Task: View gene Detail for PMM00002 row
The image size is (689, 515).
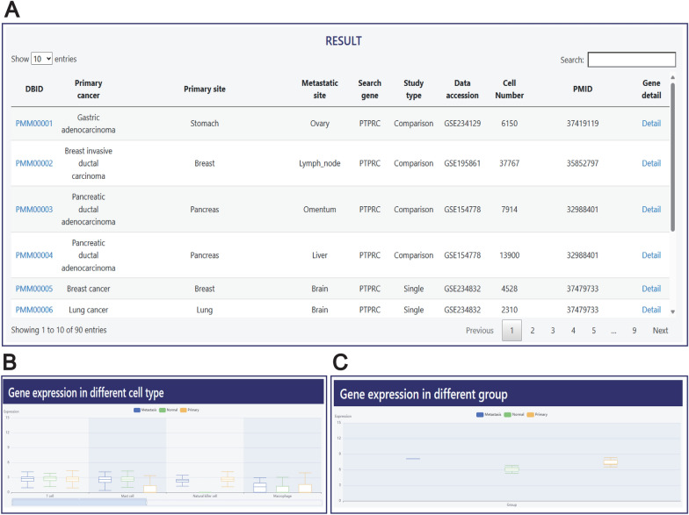Action: (x=651, y=163)
